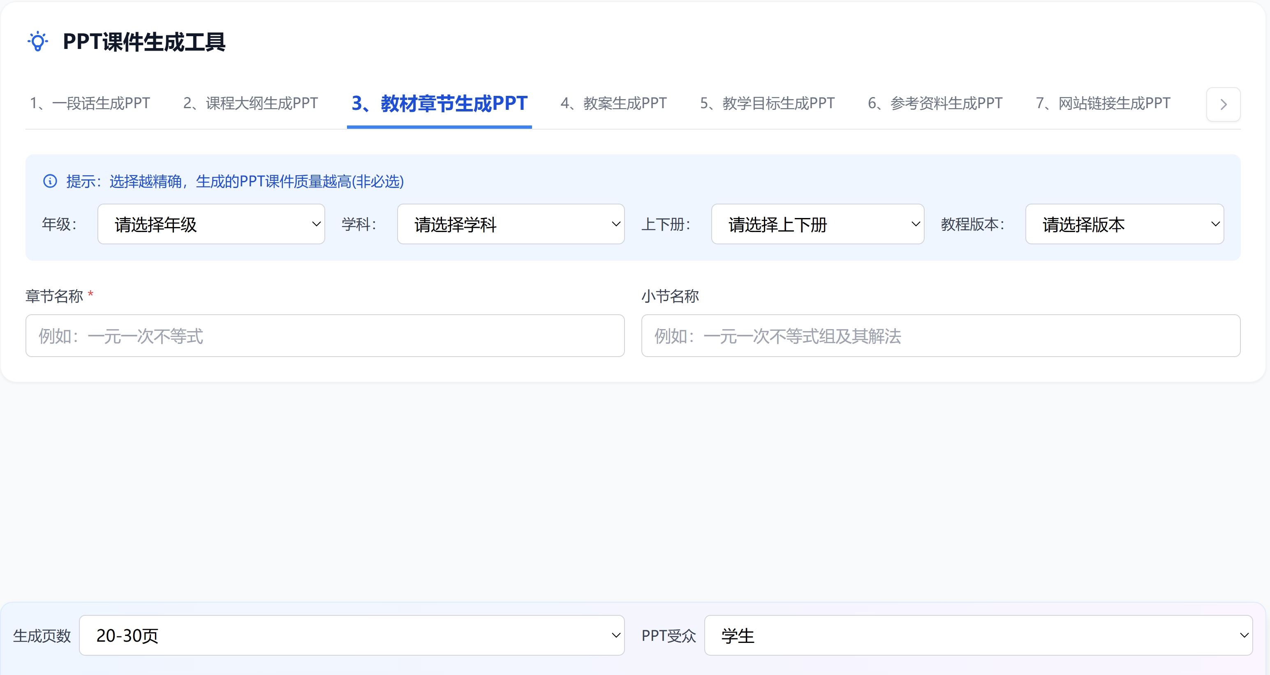The width and height of the screenshot is (1270, 675).
Task: Click the 章节名称 required field label
Action: click(60, 296)
